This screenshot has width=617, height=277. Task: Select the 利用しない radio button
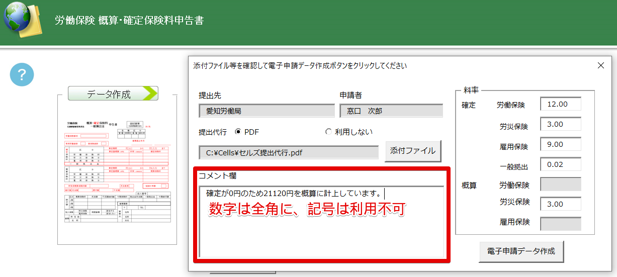tap(329, 132)
